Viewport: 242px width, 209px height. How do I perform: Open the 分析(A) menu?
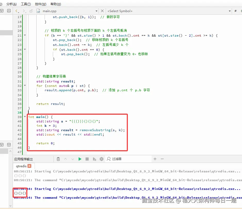coord(11,4)
